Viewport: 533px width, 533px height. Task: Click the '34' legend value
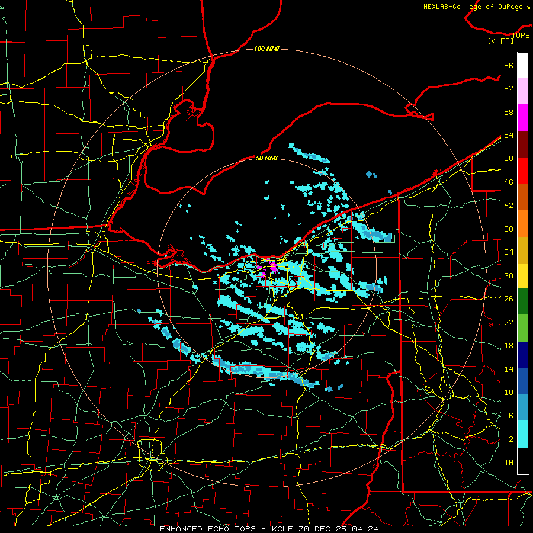pyautogui.click(x=509, y=252)
